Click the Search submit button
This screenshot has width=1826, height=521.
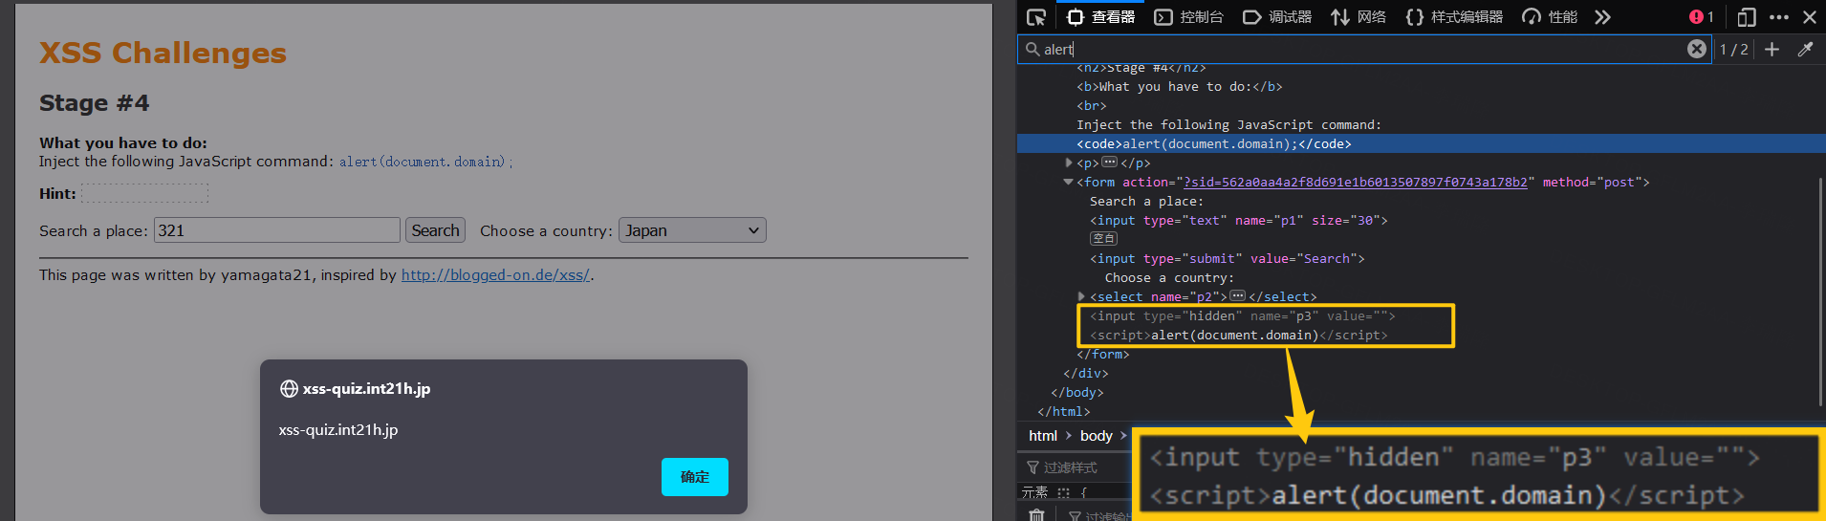pyautogui.click(x=435, y=230)
